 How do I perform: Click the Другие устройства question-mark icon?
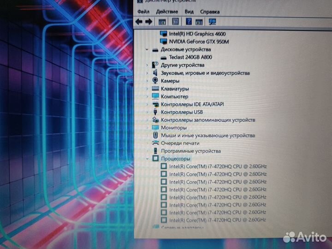[x=155, y=65]
